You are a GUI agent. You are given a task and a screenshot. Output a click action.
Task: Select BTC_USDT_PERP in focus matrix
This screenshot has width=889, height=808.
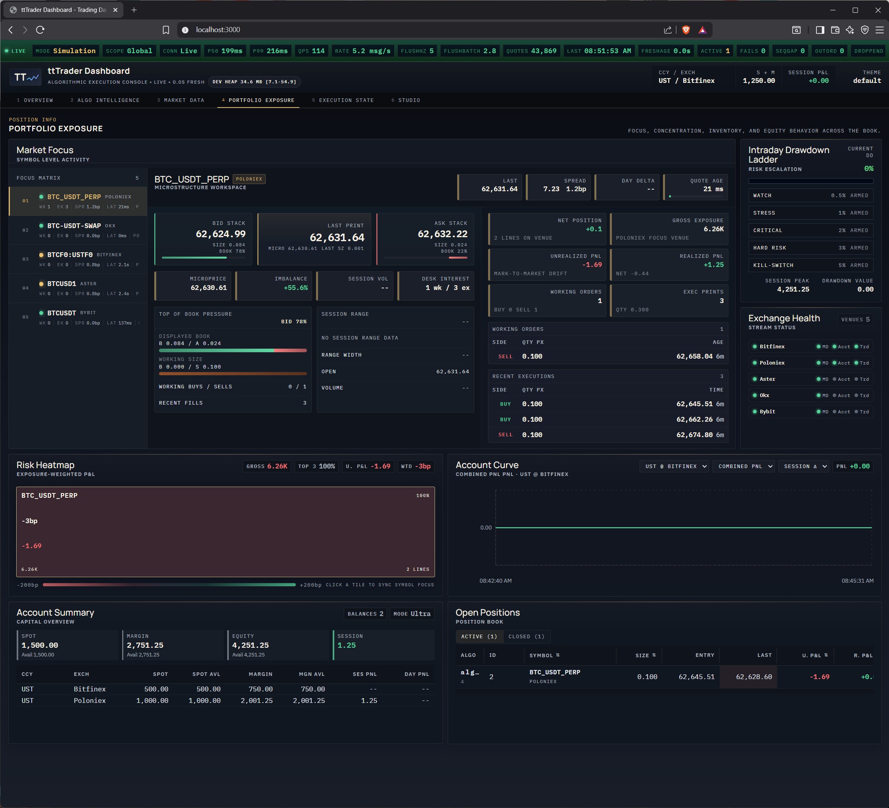click(x=78, y=201)
